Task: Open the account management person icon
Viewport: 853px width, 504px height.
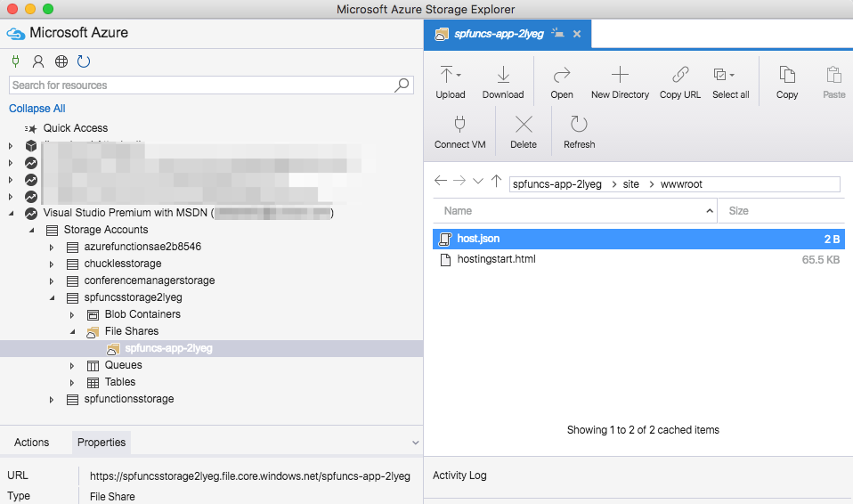Action: click(x=38, y=61)
